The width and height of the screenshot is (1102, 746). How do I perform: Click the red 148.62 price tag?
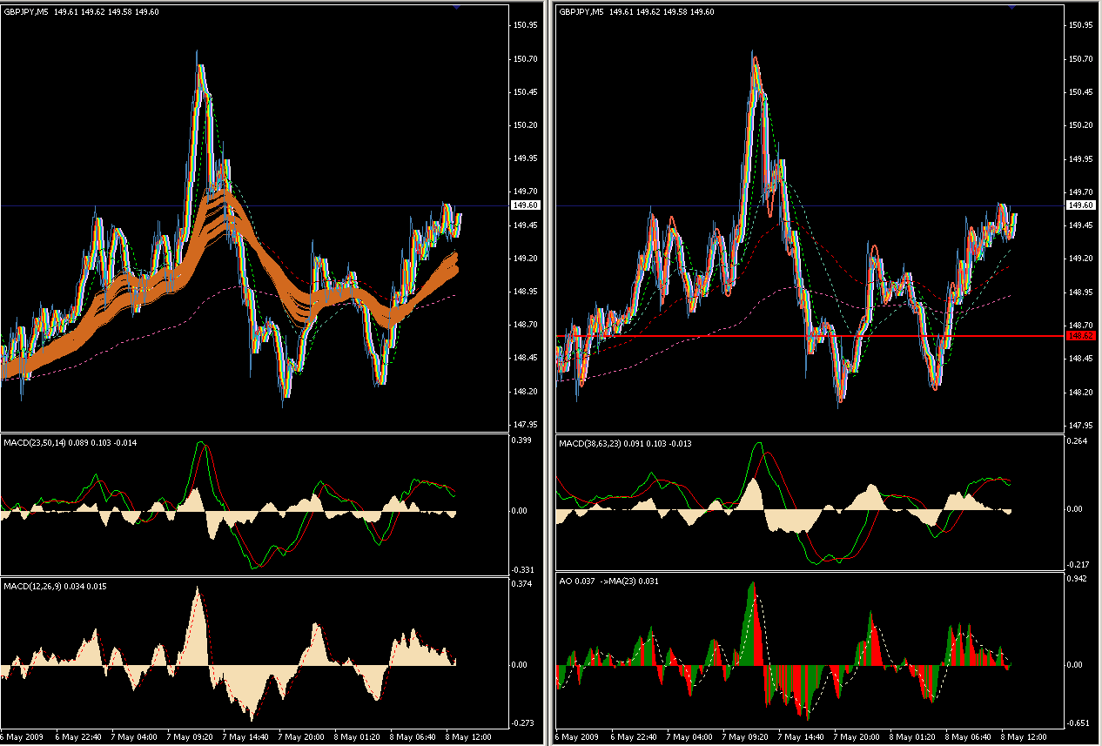click(x=1081, y=335)
